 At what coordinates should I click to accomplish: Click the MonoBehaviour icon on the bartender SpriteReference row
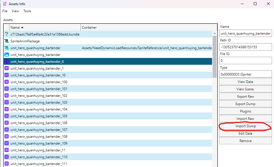point(7,48)
